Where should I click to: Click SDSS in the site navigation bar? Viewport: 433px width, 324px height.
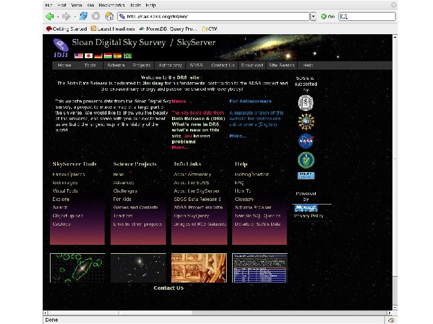point(196,65)
